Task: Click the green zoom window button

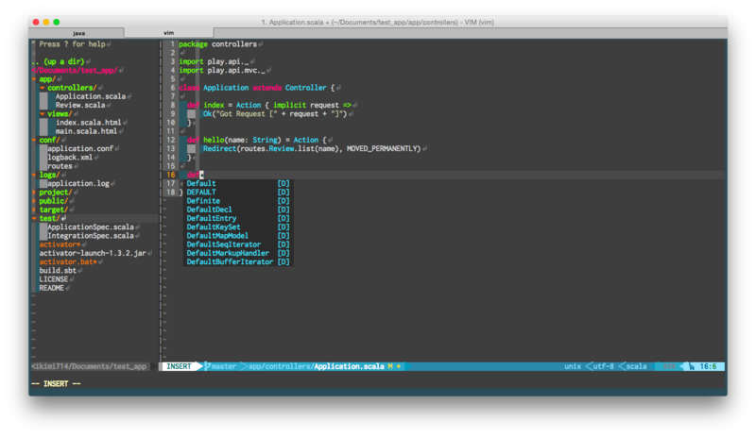Action: pyautogui.click(x=57, y=22)
